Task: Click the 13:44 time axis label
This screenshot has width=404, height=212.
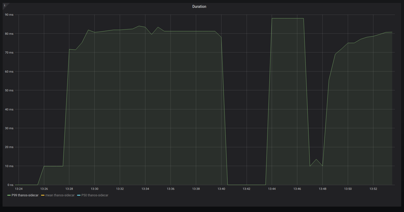Action: click(272, 189)
